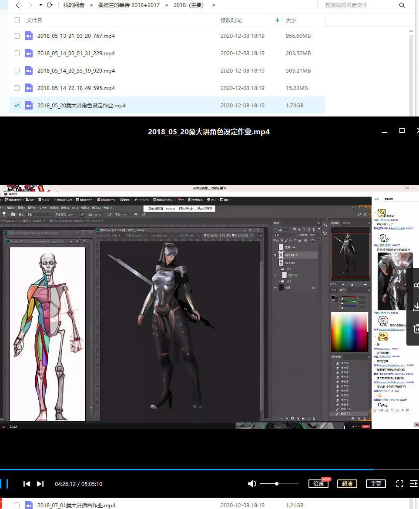Maximize the video player window
The image size is (419, 509).
point(402,131)
